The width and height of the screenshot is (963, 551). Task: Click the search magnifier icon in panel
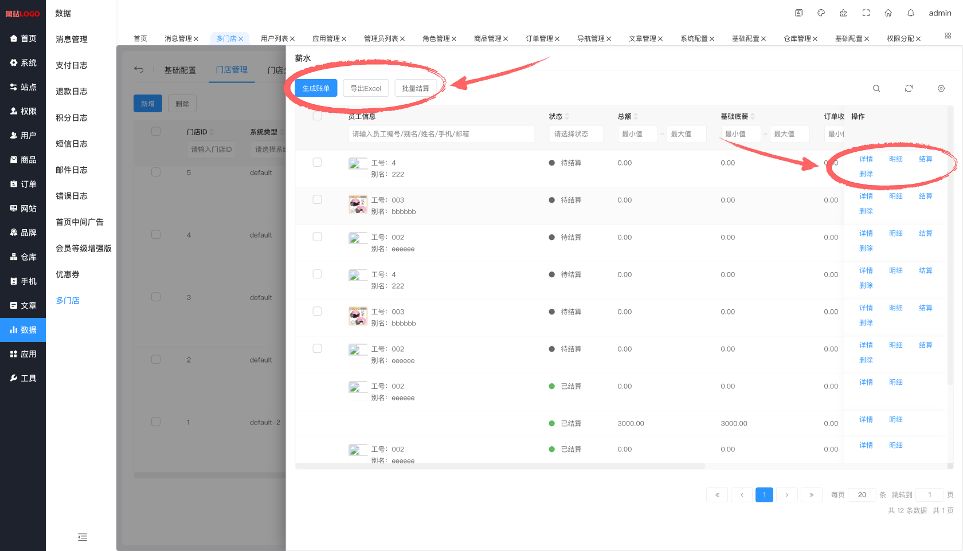[x=876, y=88]
